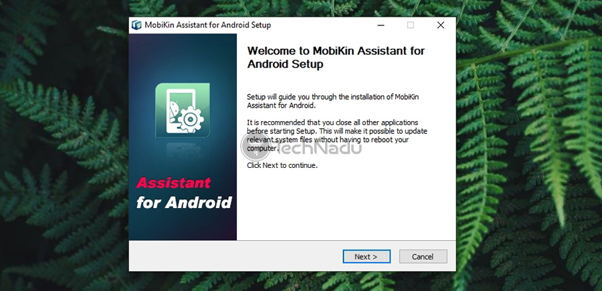Click the red 'Assistant' banner text
Image resolution: width=602 pixels, height=291 pixels.
(x=173, y=183)
